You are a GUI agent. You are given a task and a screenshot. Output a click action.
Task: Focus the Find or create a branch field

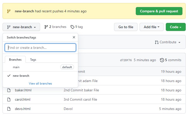point(40,48)
